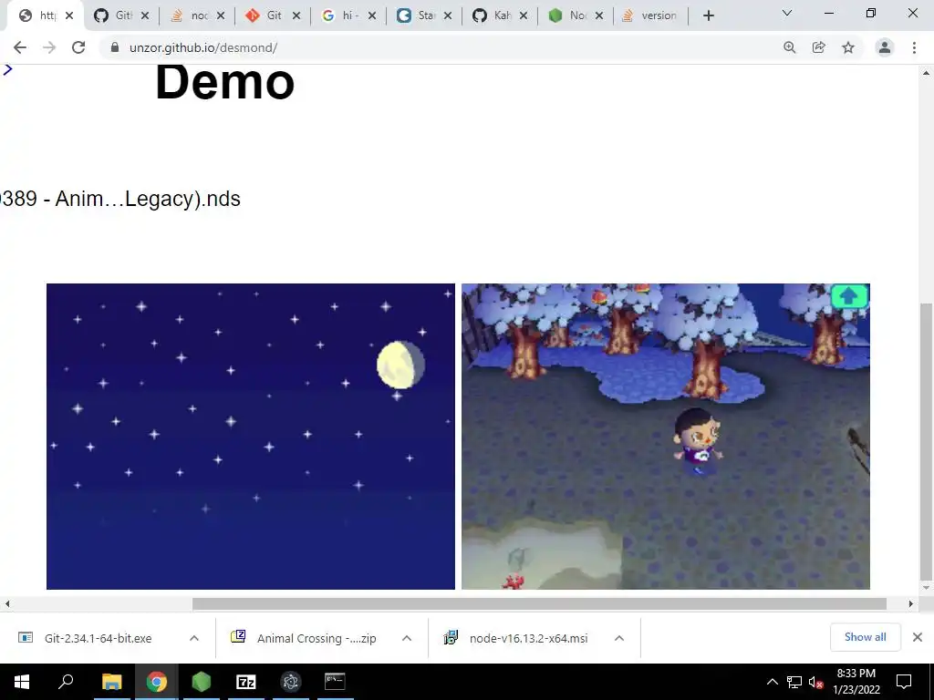Open the tab search chevron
Image resolution: width=934 pixels, height=700 pixels.
[787, 13]
